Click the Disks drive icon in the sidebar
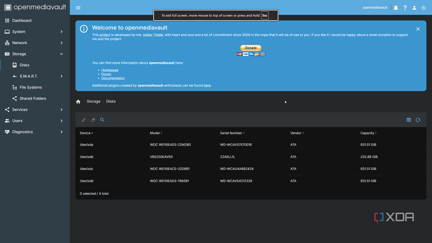This screenshot has width=432, height=243. (x=15, y=65)
